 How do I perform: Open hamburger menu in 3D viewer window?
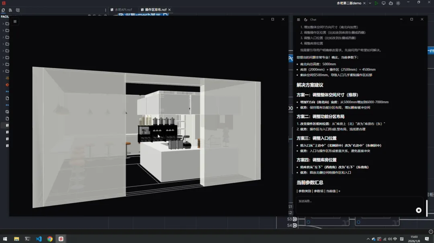(15, 22)
